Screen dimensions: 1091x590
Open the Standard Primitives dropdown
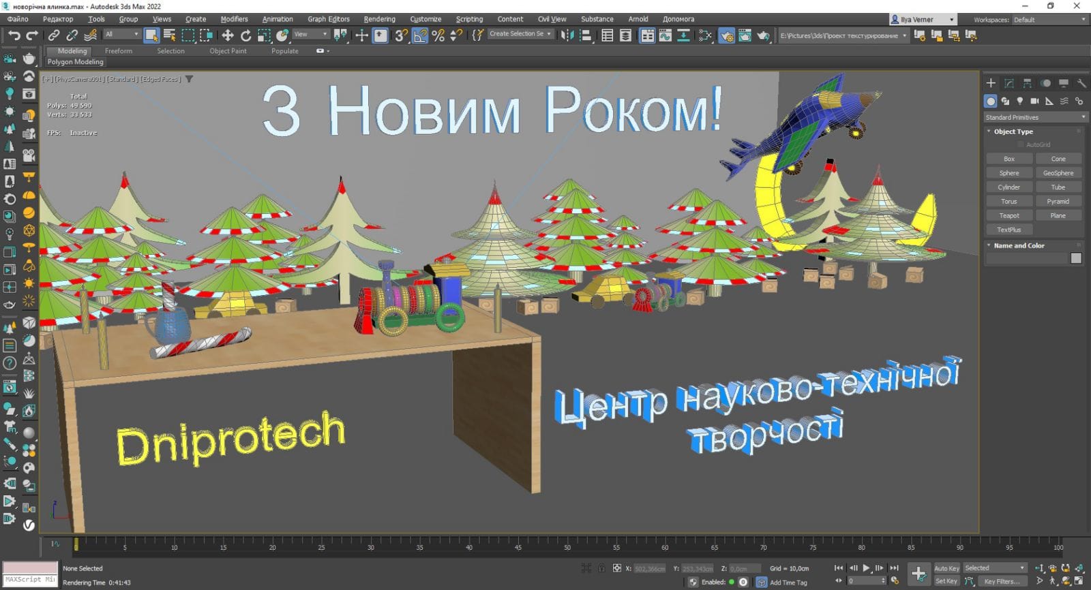pyautogui.click(x=1035, y=117)
